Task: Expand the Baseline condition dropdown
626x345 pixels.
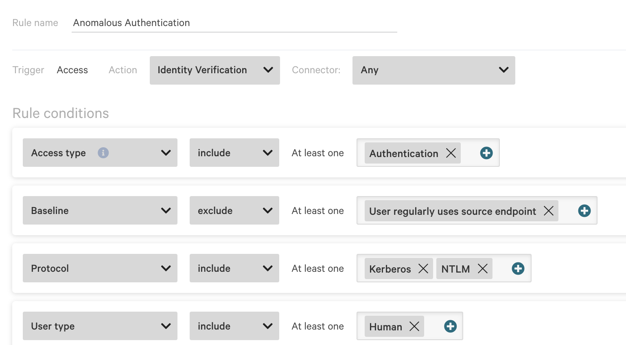Action: pyautogui.click(x=100, y=210)
